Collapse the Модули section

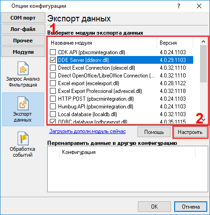(23, 52)
